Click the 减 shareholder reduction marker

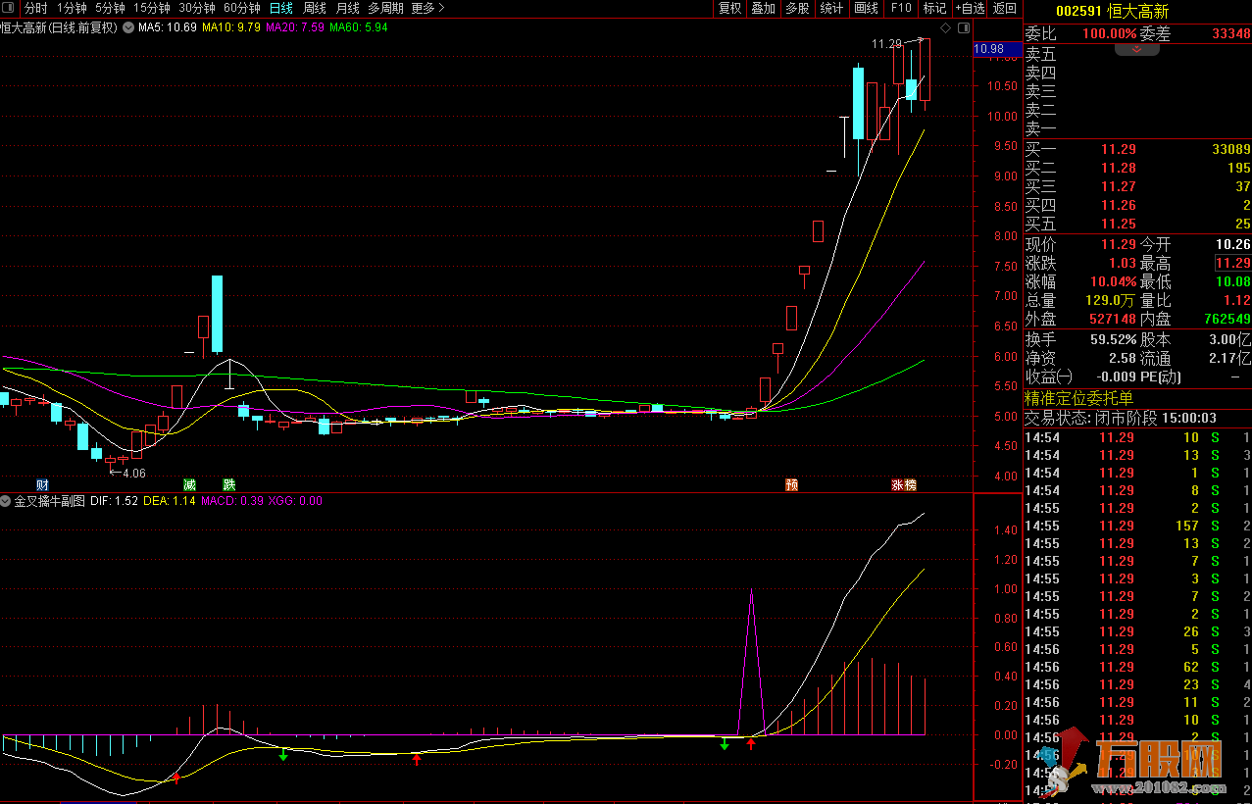[189, 484]
